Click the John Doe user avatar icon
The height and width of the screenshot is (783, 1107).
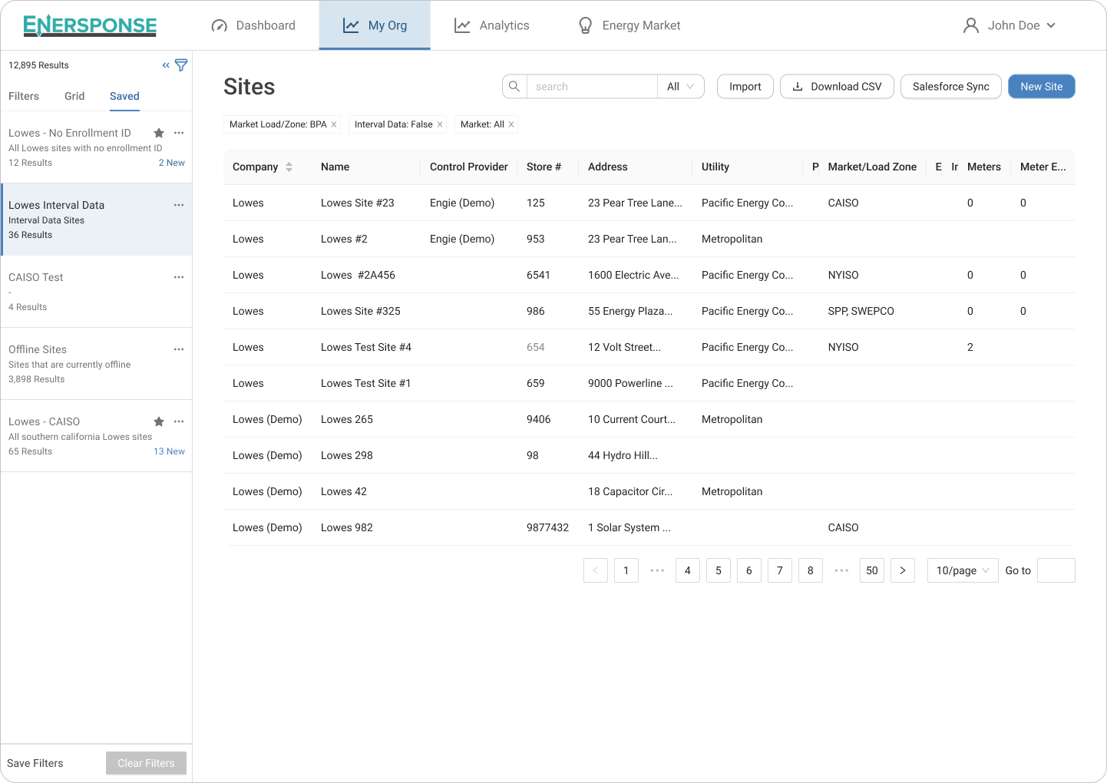tap(970, 25)
